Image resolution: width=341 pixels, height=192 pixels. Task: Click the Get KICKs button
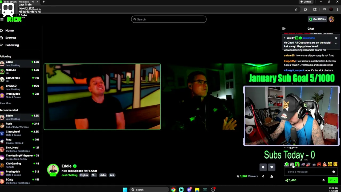pos(317,19)
